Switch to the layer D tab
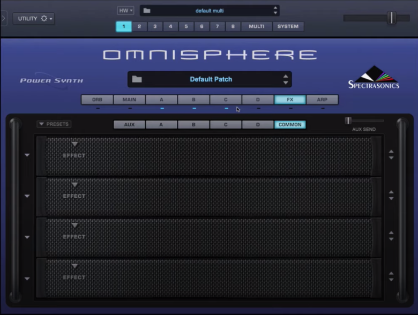 pos(258,100)
